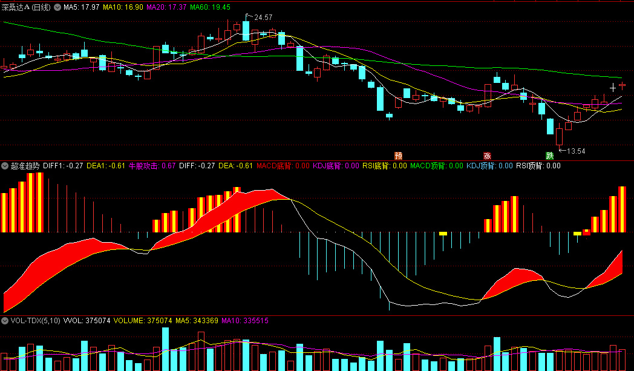Click the red 涨 signal marker
Screen dimensions: 634x371
pyautogui.click(x=487, y=156)
